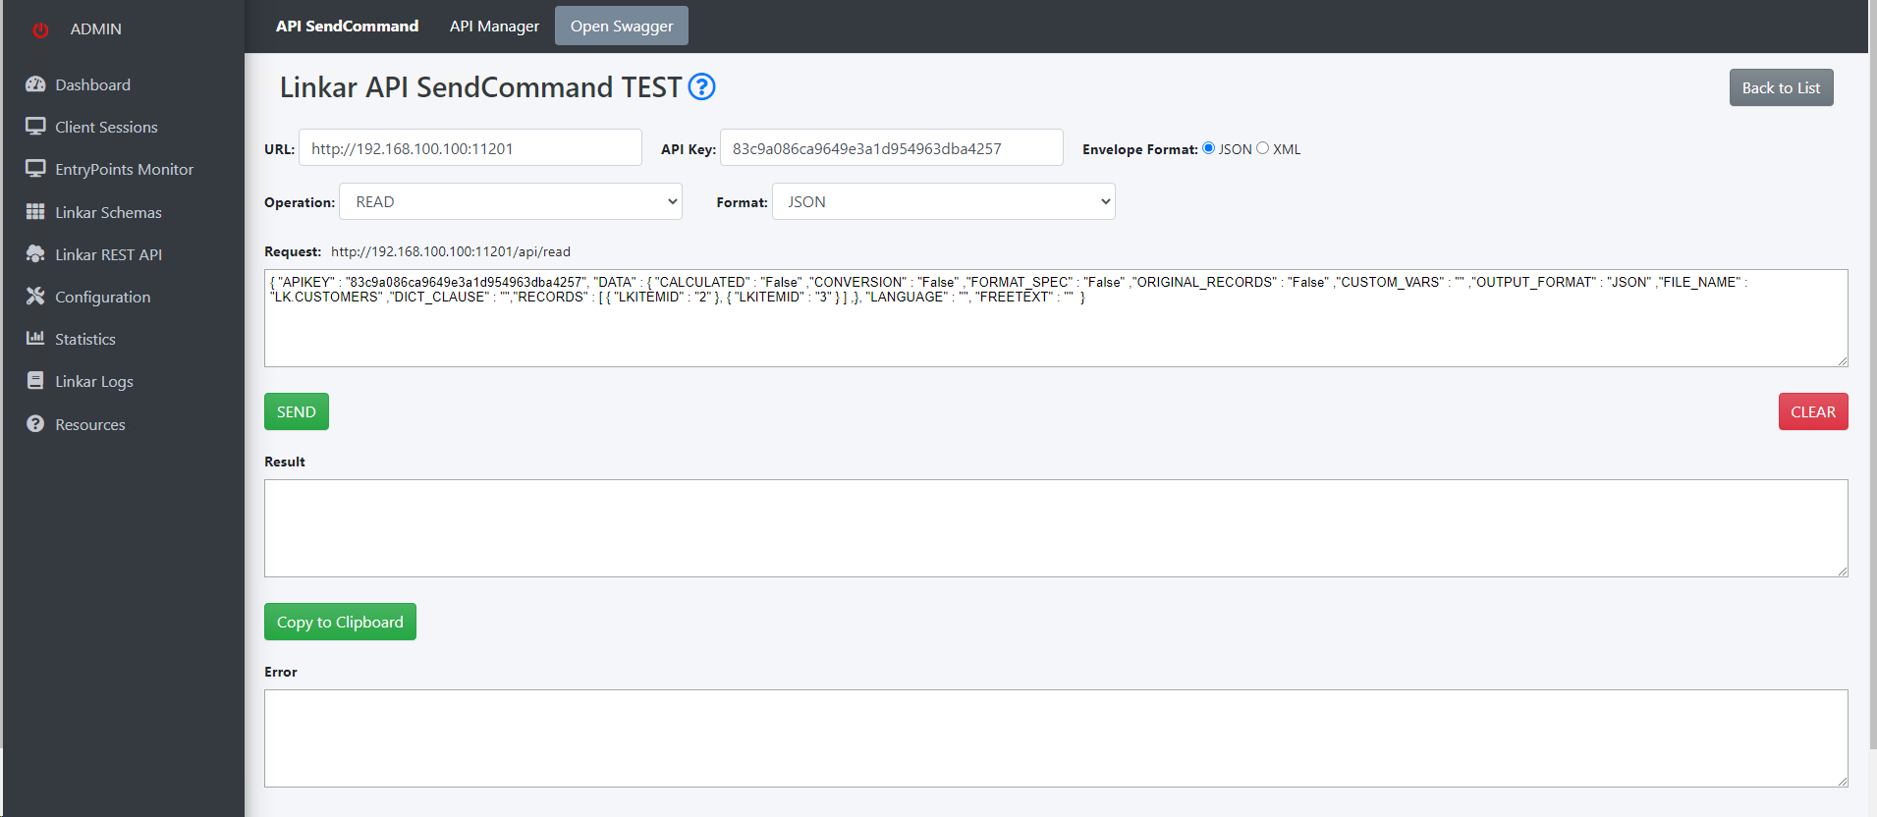Switch to API Manager tab
The height and width of the screenshot is (817, 1877).
(x=494, y=27)
